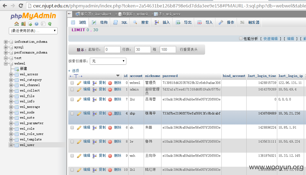Click pencil edit icon for webwel row
306x175 pixels.
coord(79,83)
